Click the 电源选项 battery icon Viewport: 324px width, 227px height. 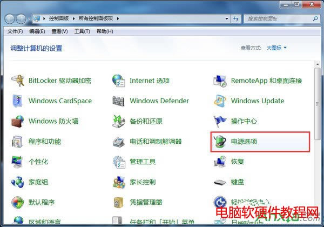[220, 142]
